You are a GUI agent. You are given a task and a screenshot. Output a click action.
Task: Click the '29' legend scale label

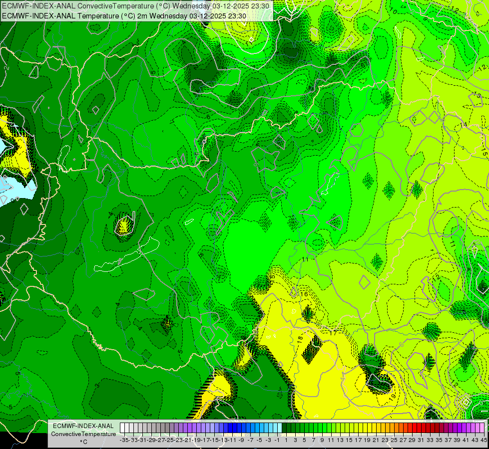tap(412, 440)
